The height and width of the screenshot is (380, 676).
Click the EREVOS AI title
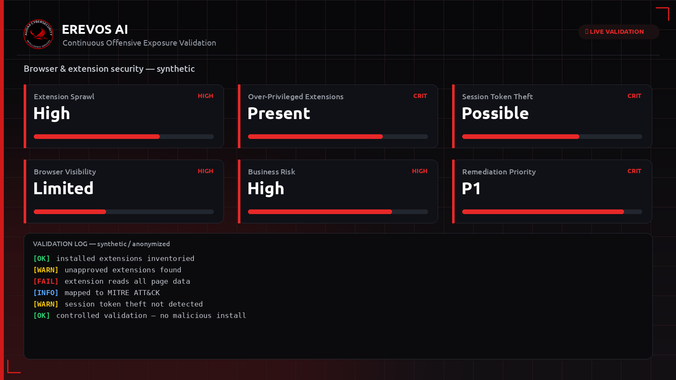(95, 30)
